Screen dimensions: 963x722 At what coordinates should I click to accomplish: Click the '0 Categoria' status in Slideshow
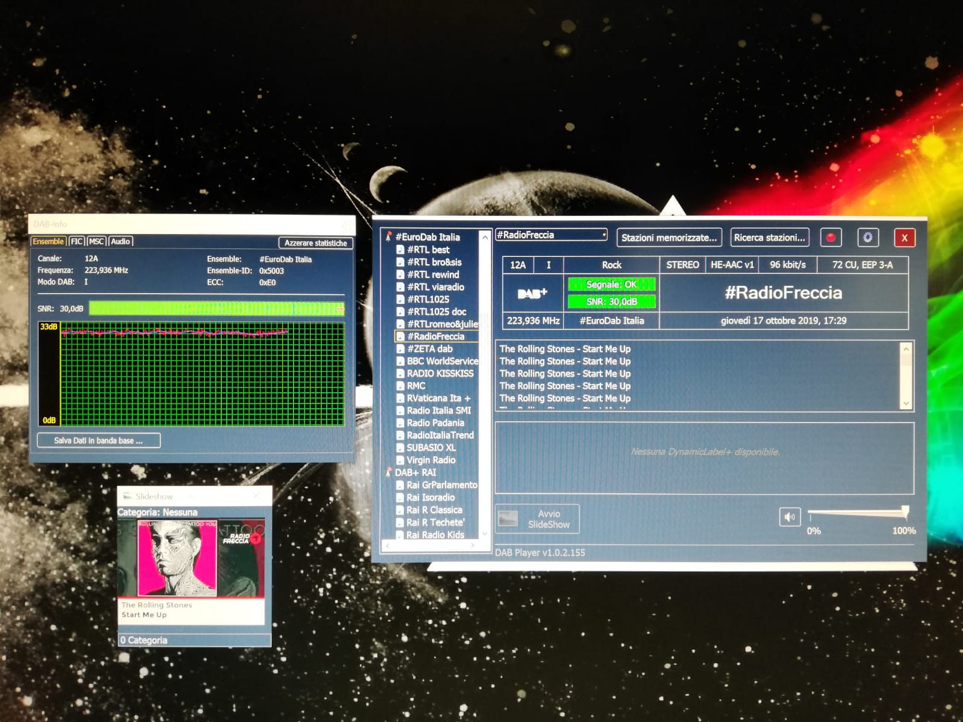144,640
